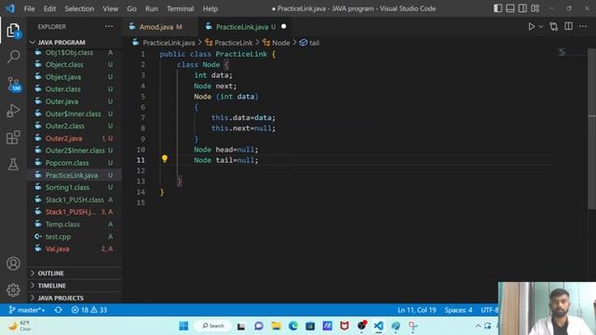
Task: Open the Selection menu
Action: (x=79, y=8)
